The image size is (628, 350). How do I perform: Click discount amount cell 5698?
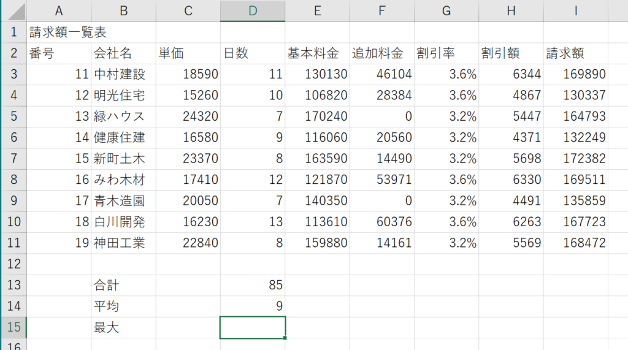pyautogui.click(x=511, y=159)
